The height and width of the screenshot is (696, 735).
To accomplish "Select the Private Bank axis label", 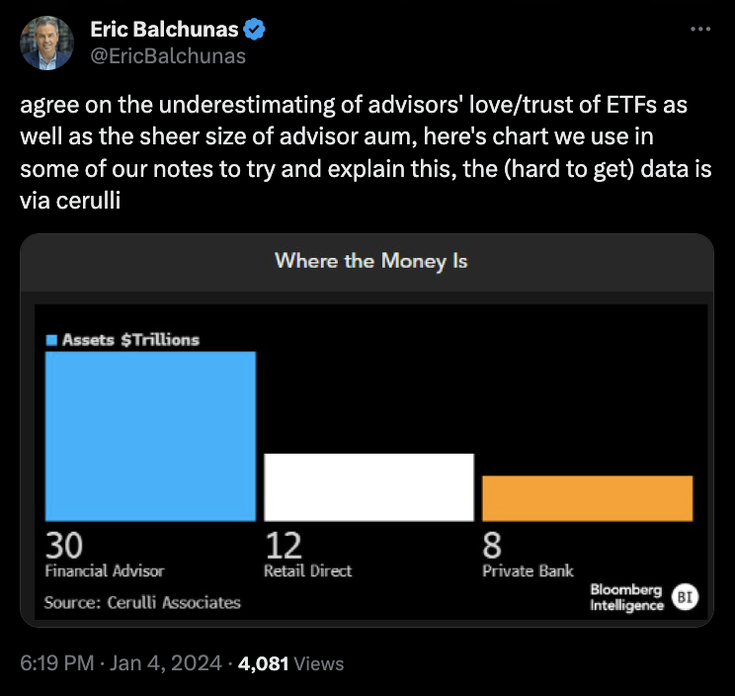I will [528, 571].
